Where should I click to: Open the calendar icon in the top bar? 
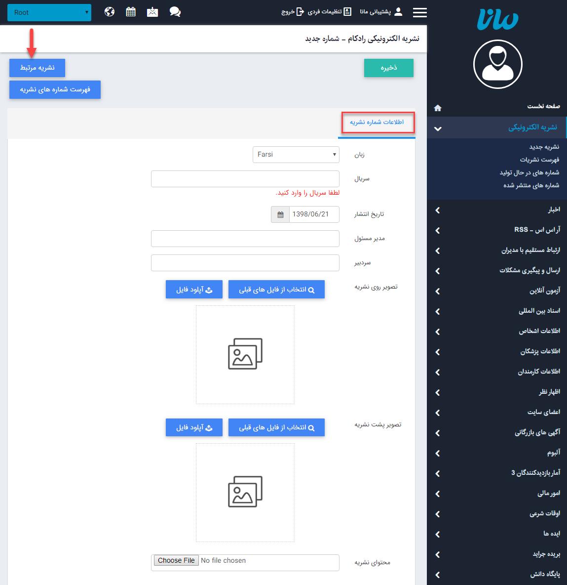[131, 11]
